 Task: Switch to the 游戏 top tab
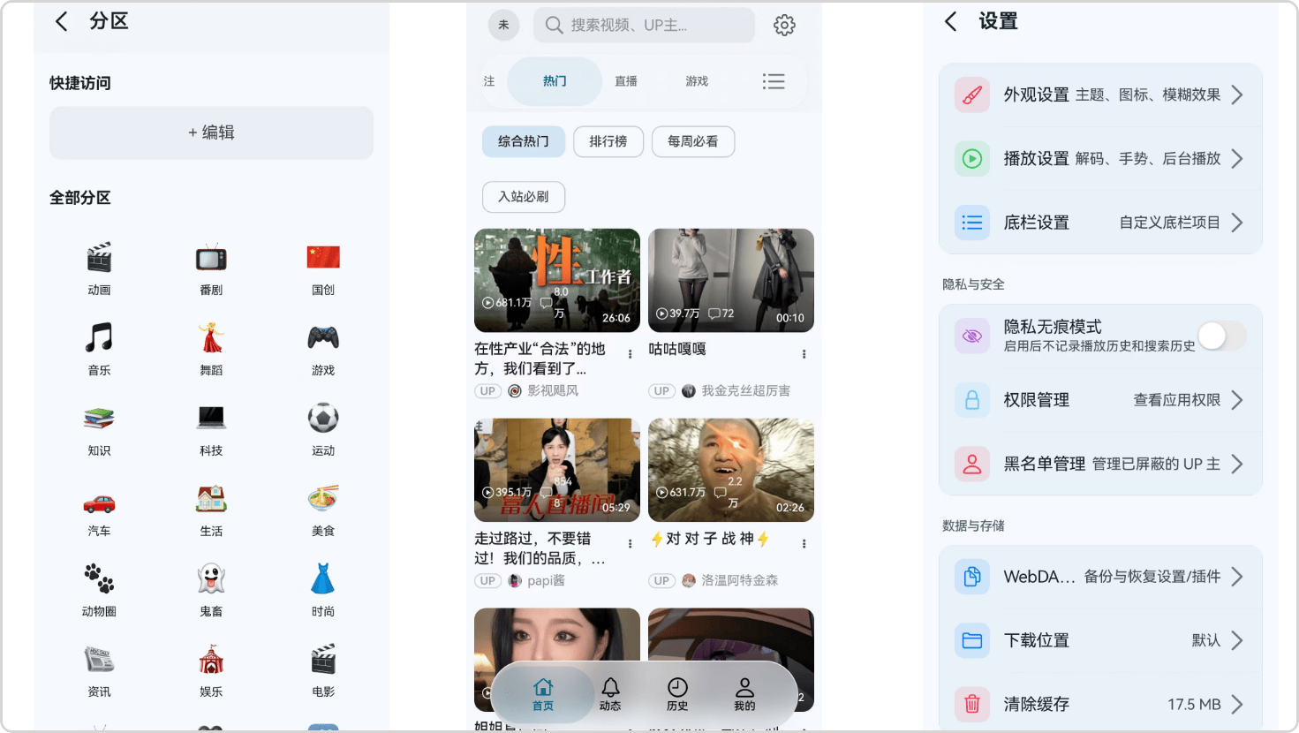point(697,81)
